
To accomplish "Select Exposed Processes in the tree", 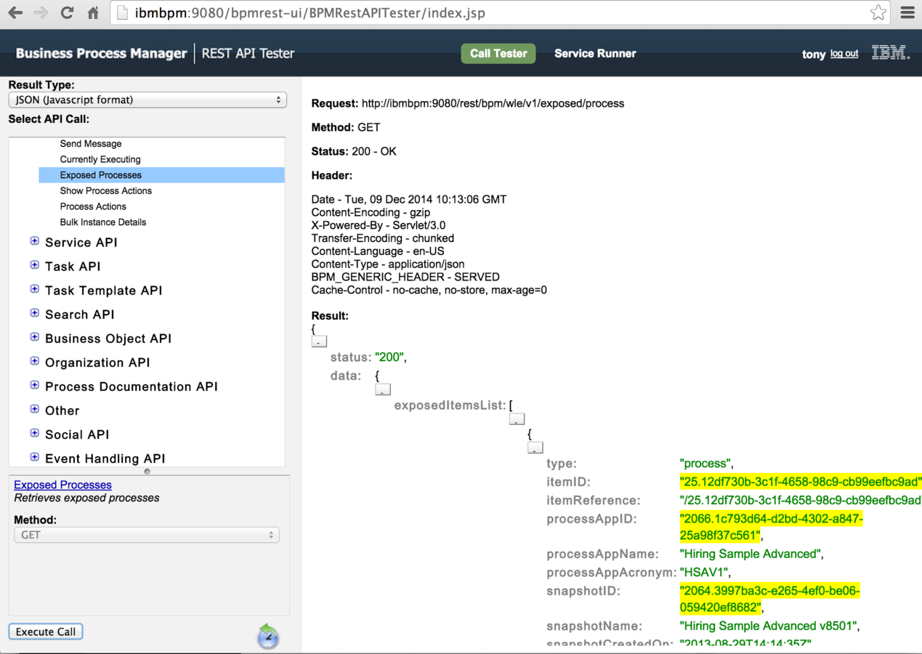I will coord(161,175).
